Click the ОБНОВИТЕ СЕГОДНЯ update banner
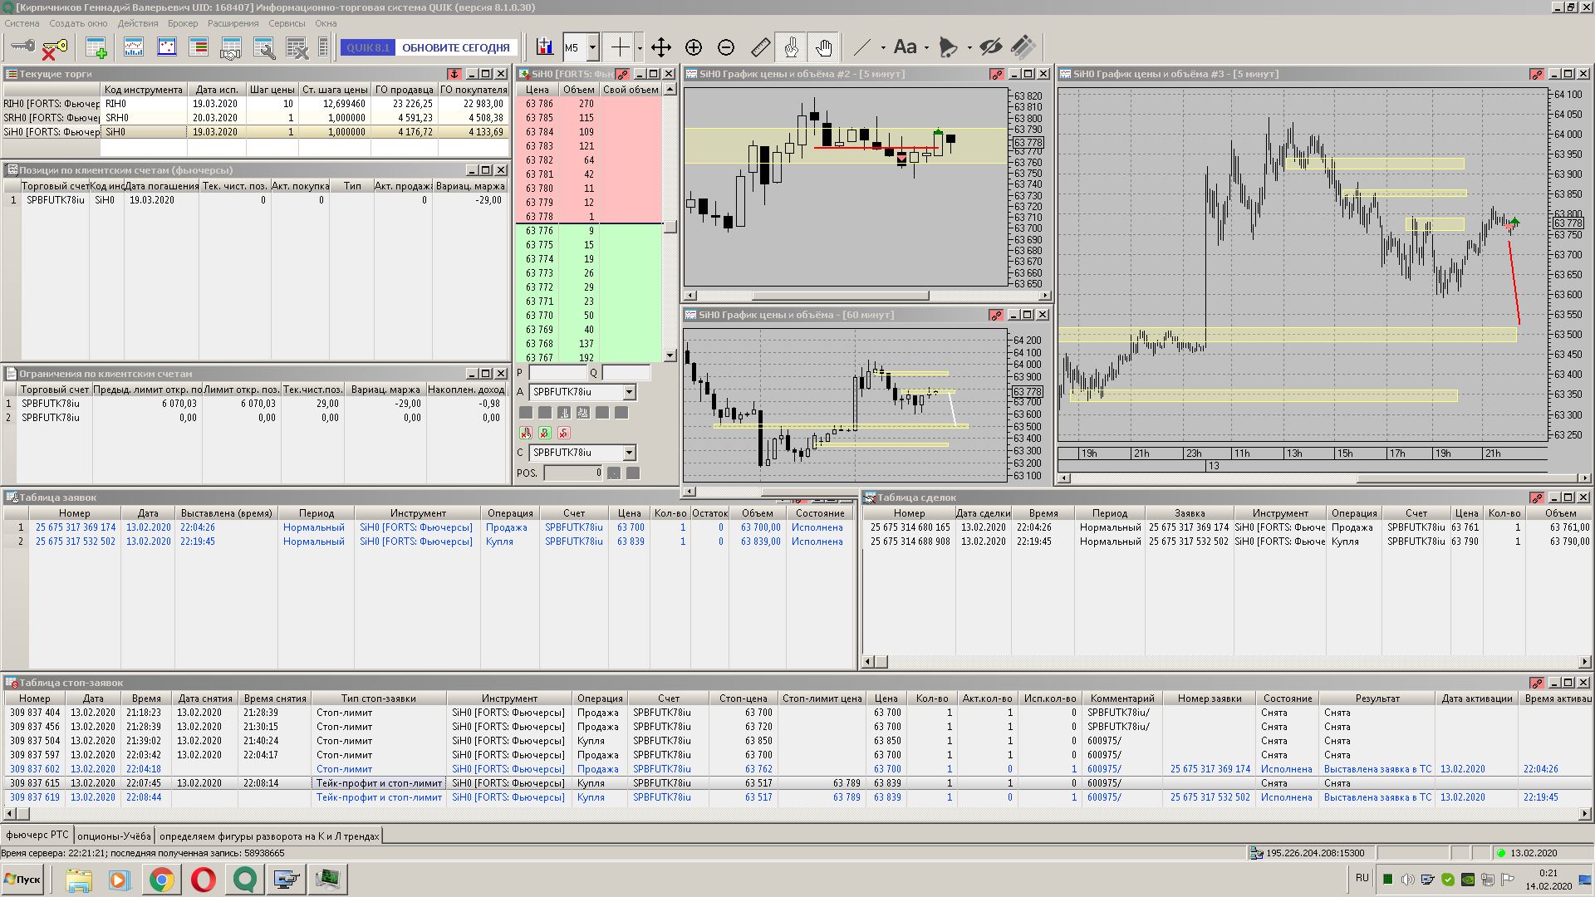 tap(455, 47)
